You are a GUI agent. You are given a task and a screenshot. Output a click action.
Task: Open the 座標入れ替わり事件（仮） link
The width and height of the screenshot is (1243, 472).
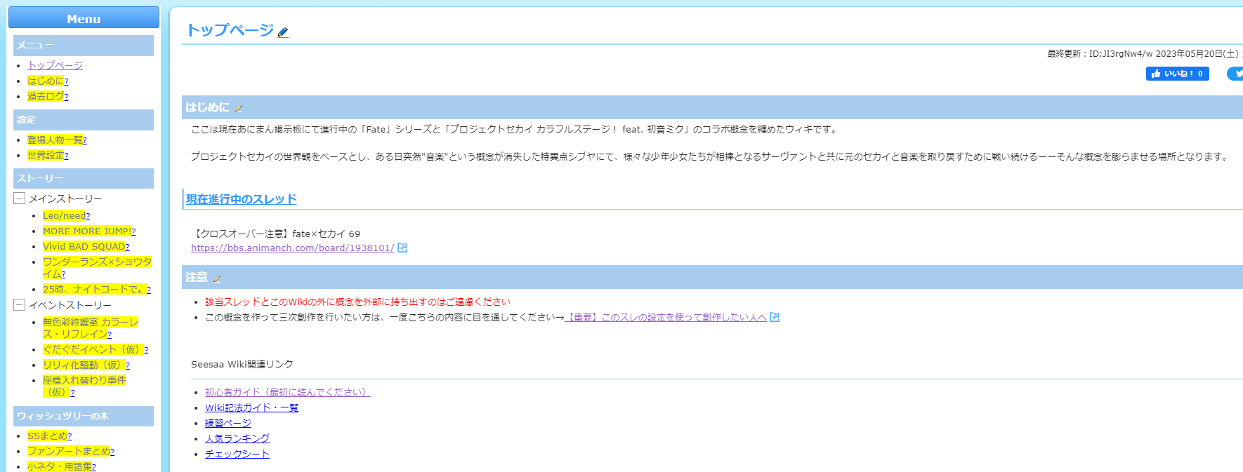(x=84, y=386)
